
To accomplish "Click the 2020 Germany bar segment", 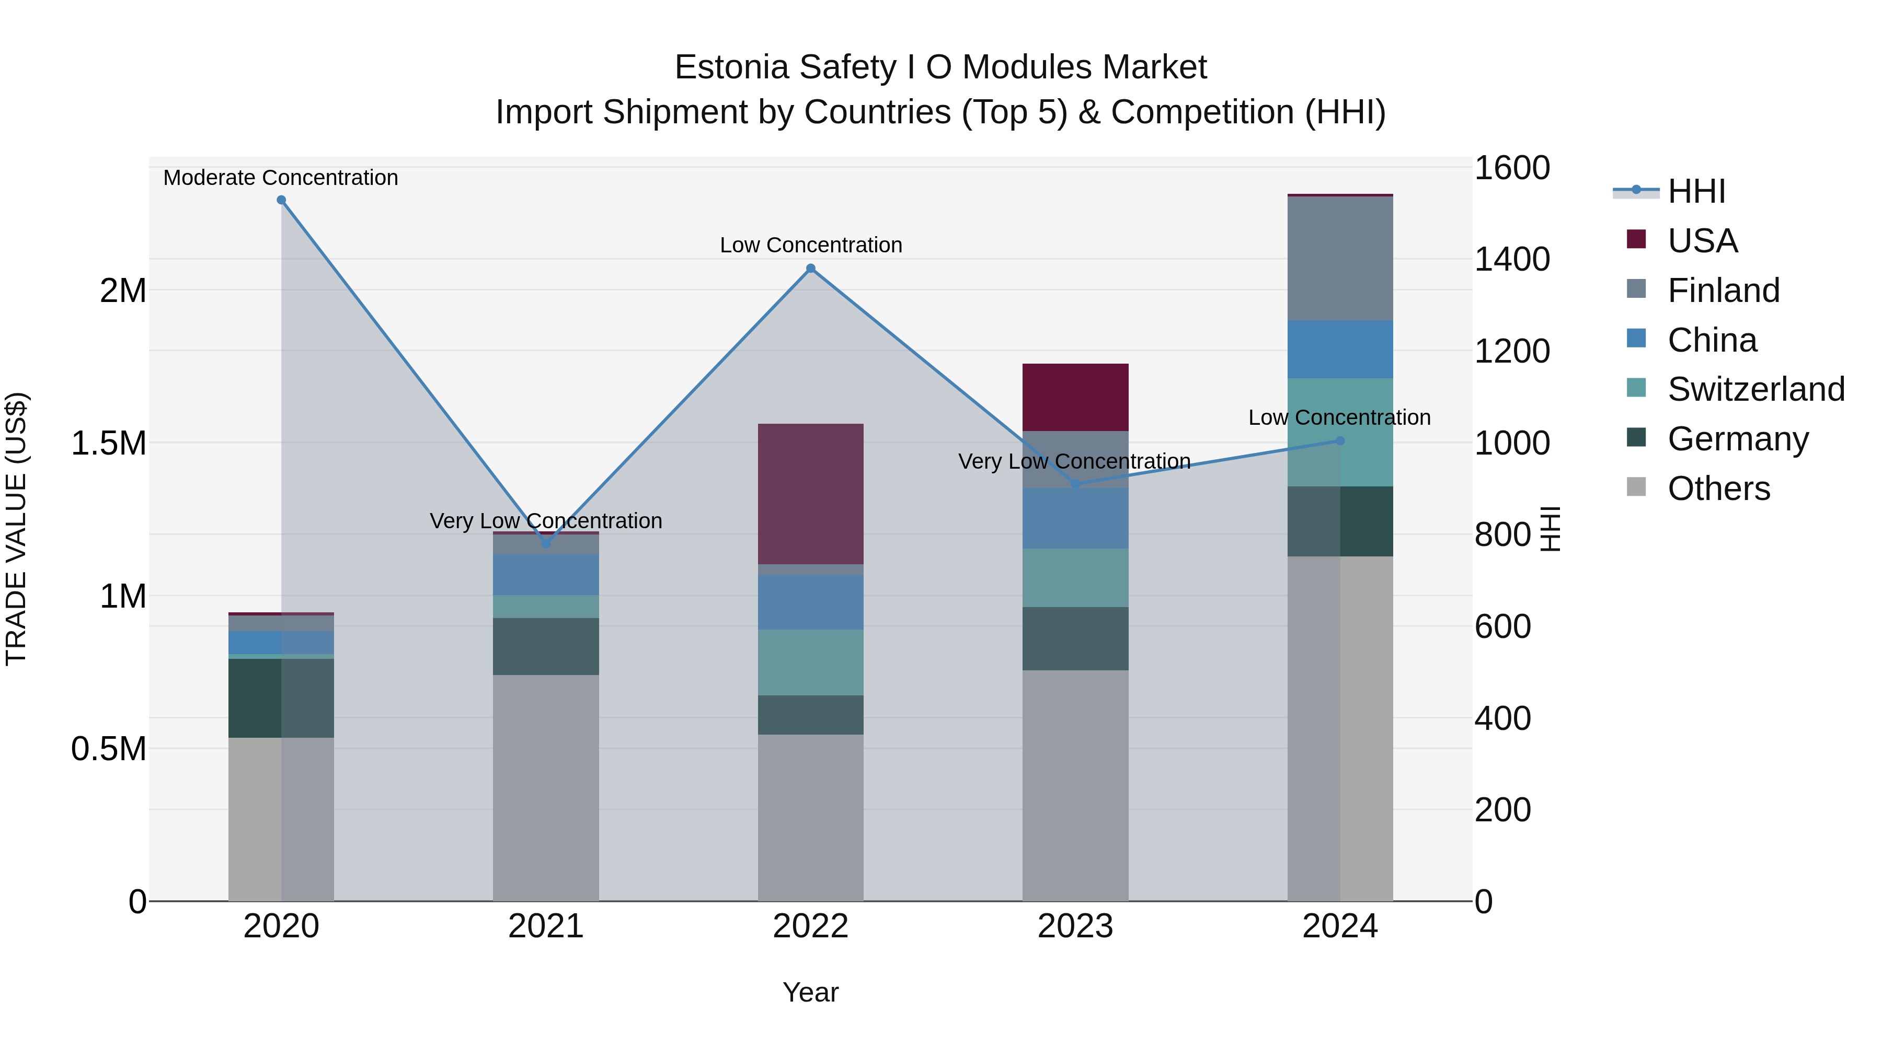I will tap(281, 698).
